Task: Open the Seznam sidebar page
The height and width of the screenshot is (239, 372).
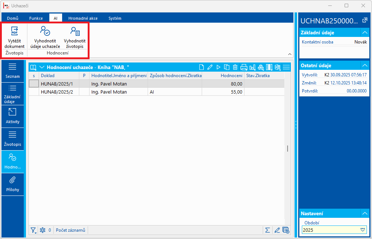Action: pyautogui.click(x=12, y=71)
